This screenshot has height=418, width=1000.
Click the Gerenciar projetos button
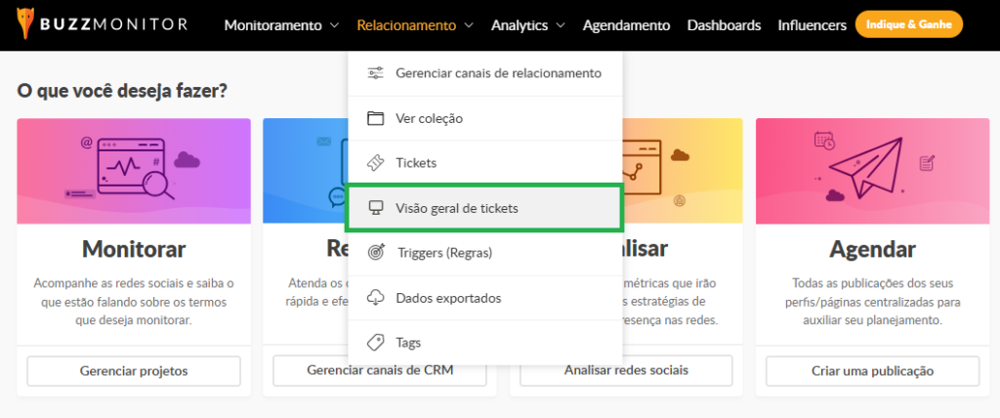[x=134, y=371]
